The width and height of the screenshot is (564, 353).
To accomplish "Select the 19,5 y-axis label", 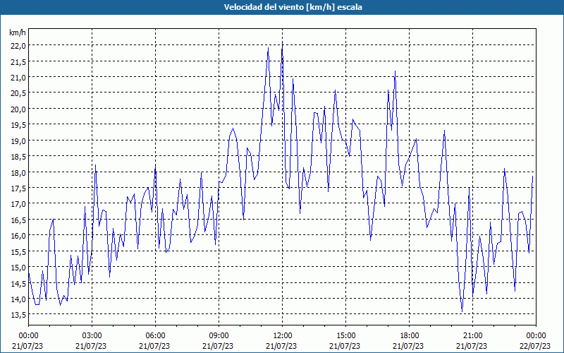I will coord(19,125).
